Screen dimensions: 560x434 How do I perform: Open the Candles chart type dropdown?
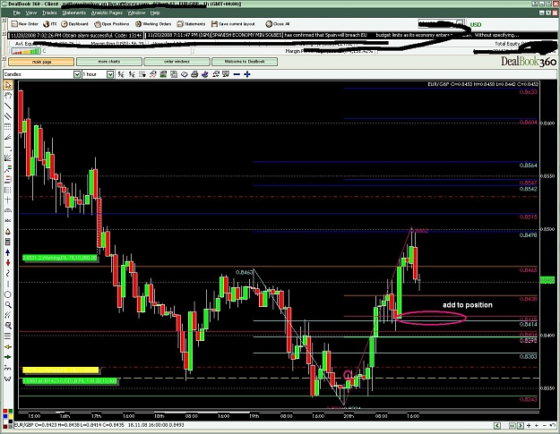77,74
